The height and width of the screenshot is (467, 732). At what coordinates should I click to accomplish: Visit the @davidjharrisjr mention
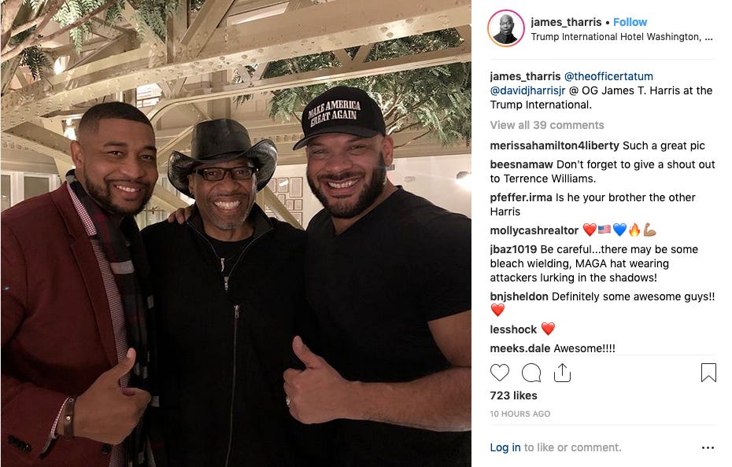(x=527, y=90)
